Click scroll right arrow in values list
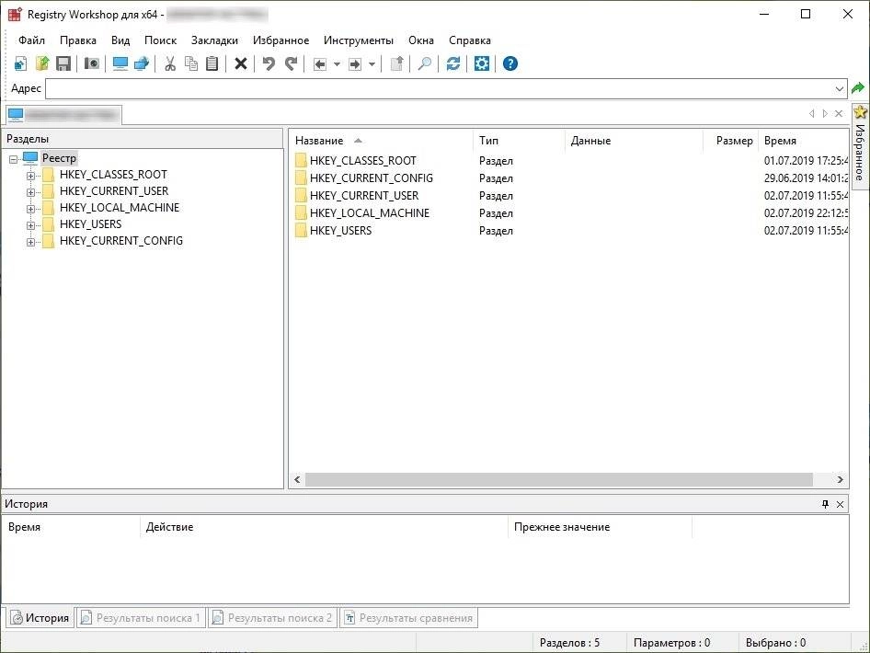870x653 pixels. tap(840, 479)
